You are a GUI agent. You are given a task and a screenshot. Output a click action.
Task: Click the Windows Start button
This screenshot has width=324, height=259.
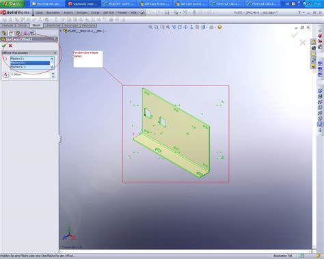(12, 3)
